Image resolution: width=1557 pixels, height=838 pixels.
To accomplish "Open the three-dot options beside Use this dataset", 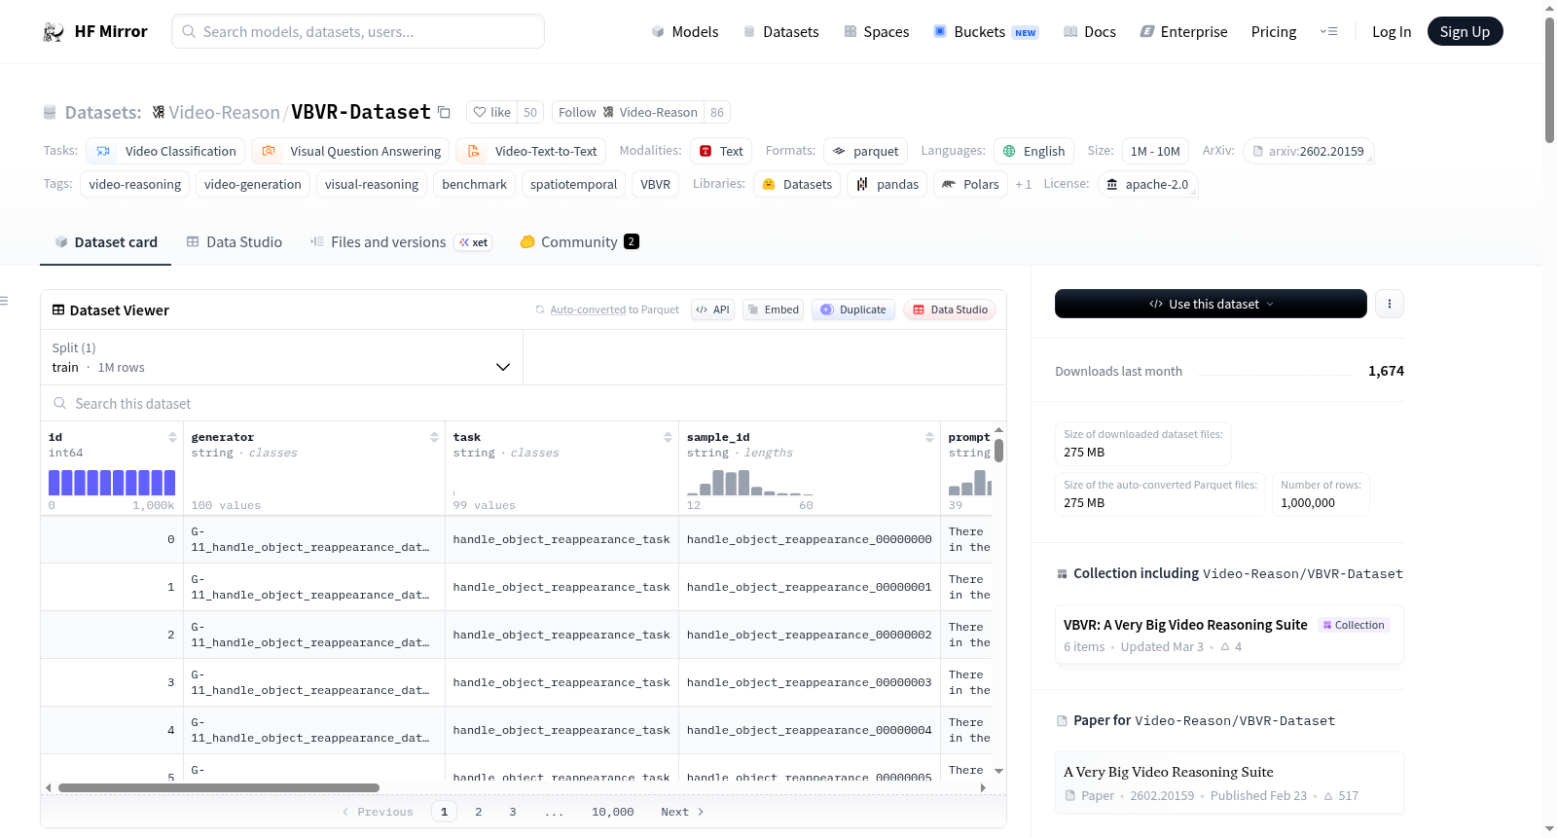I will [1389, 304].
